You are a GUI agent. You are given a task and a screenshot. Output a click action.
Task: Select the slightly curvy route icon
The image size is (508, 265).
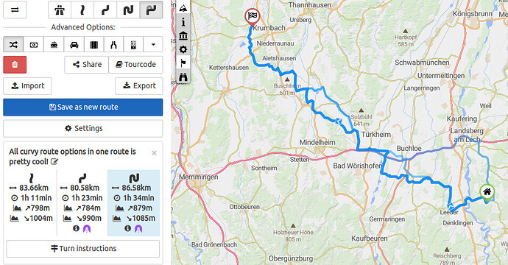pyautogui.click(x=82, y=10)
